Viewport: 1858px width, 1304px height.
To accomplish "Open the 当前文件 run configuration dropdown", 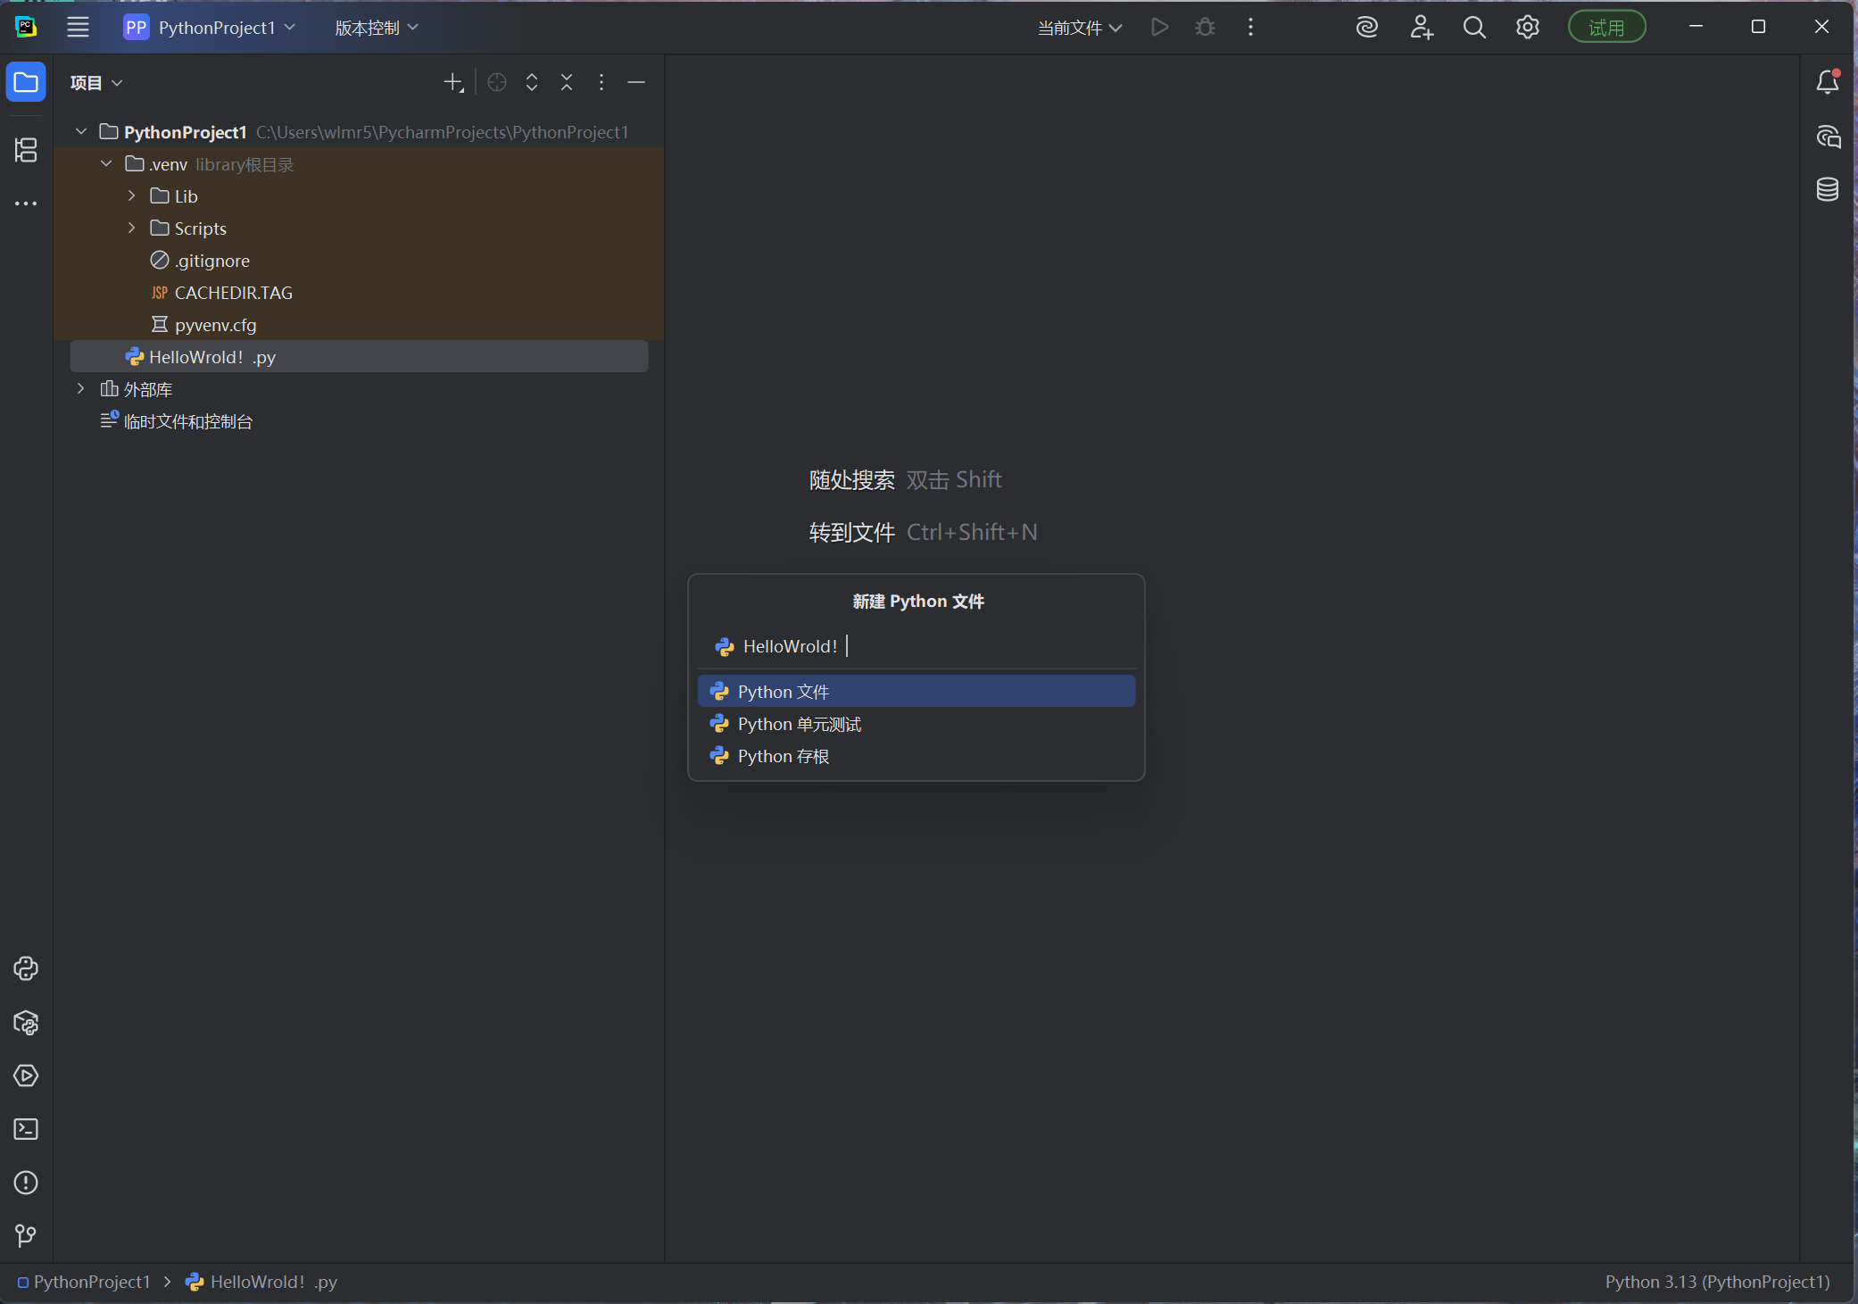I will [1078, 27].
